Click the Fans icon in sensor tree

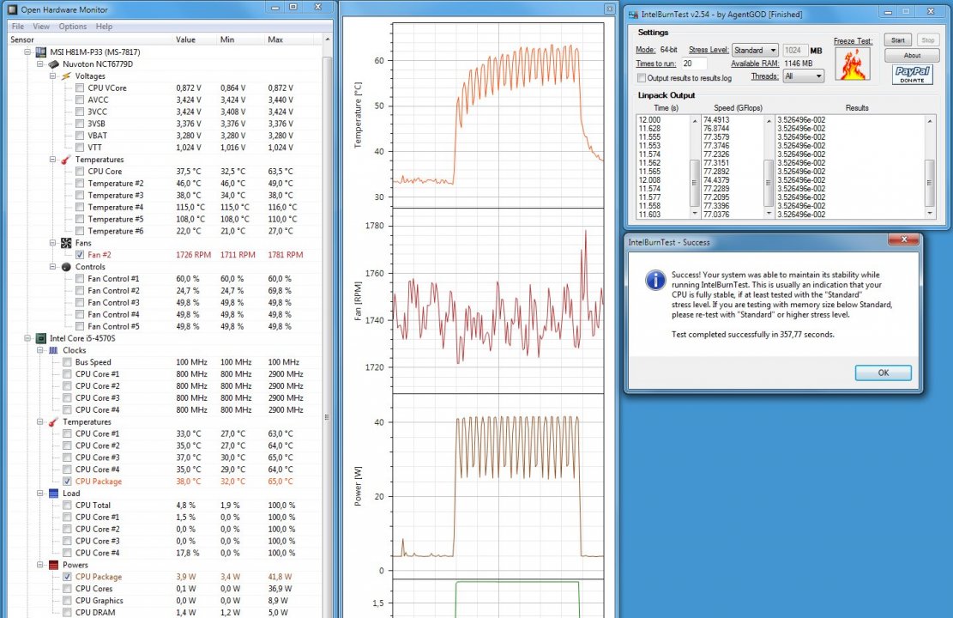tap(65, 243)
